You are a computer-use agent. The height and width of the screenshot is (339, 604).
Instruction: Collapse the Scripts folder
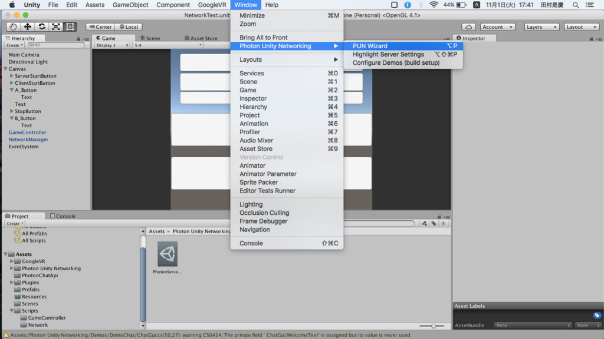tap(12, 311)
